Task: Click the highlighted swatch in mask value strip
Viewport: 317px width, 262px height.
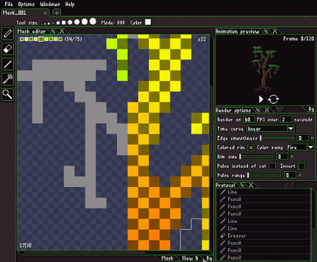Action: click(41, 39)
